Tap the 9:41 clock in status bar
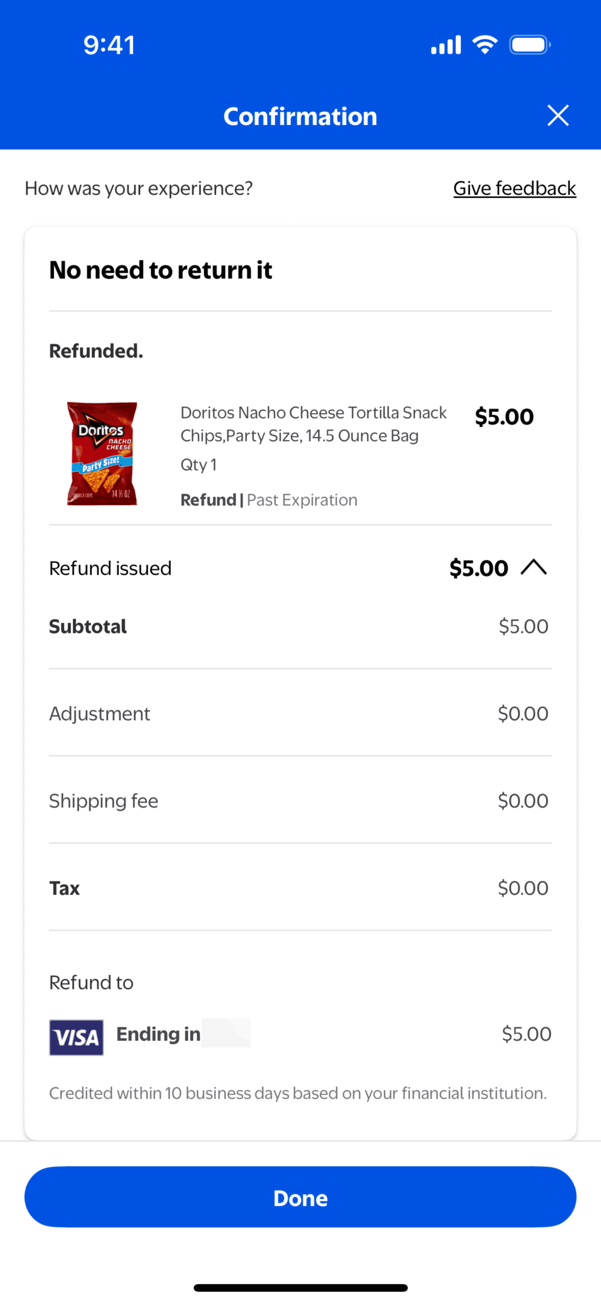 point(109,45)
